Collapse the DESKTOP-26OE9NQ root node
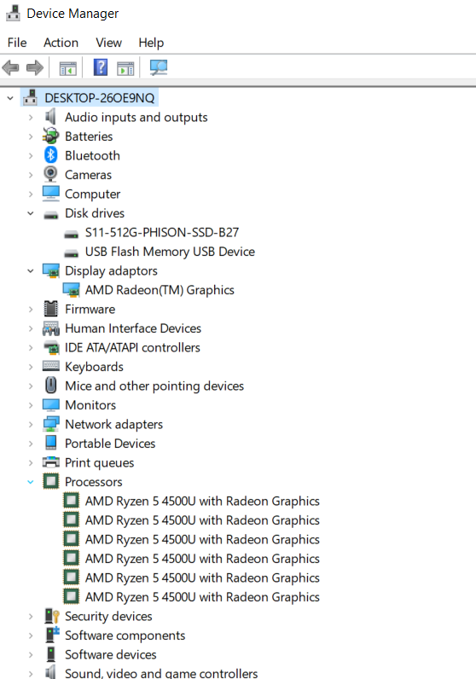The image size is (476, 679). coord(10,98)
